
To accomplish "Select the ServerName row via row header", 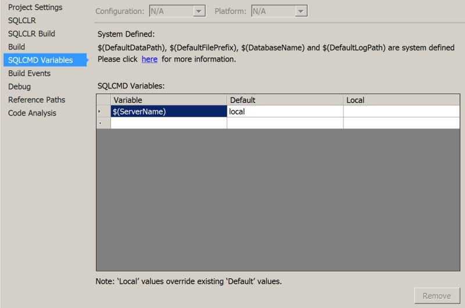I will coord(103,112).
